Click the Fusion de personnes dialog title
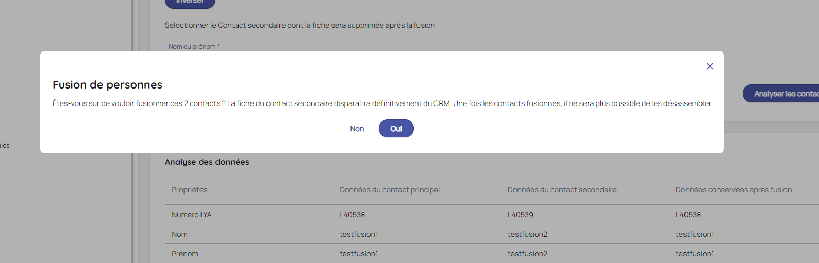 (x=107, y=85)
